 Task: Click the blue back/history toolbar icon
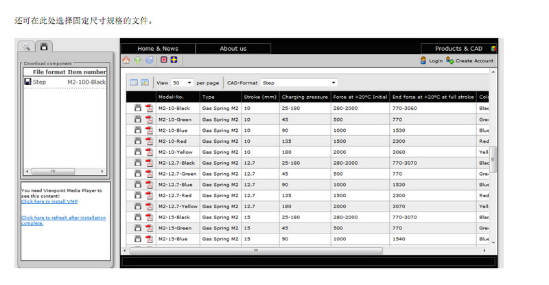pyautogui.click(x=149, y=60)
